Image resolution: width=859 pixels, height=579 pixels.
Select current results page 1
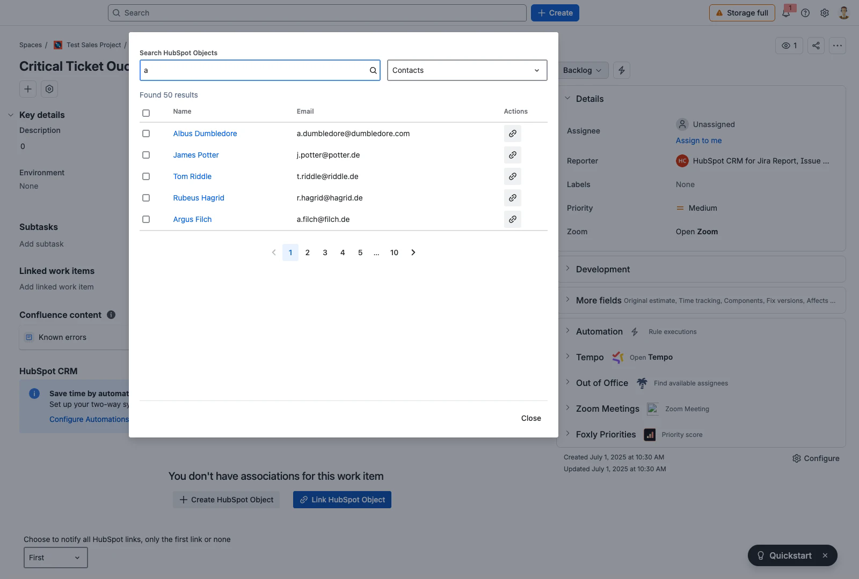(290, 253)
